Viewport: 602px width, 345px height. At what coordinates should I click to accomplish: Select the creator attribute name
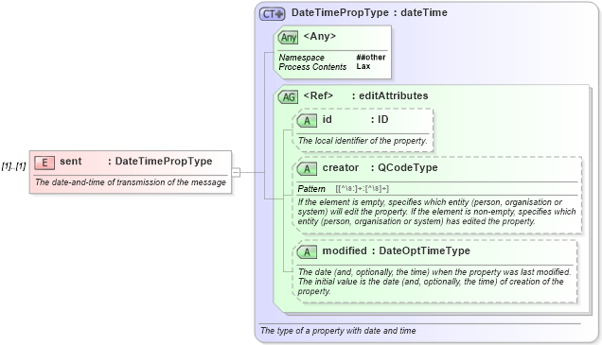(341, 167)
